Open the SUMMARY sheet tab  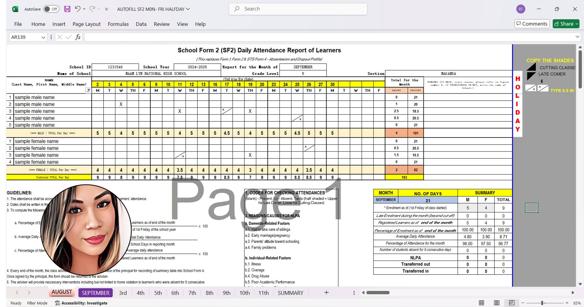coord(290,293)
